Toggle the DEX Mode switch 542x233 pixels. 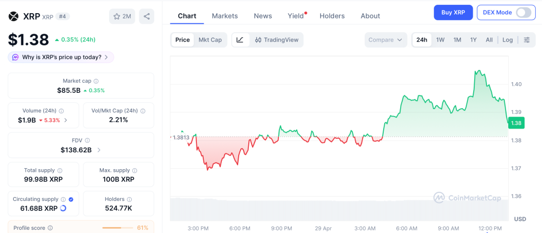tap(523, 13)
